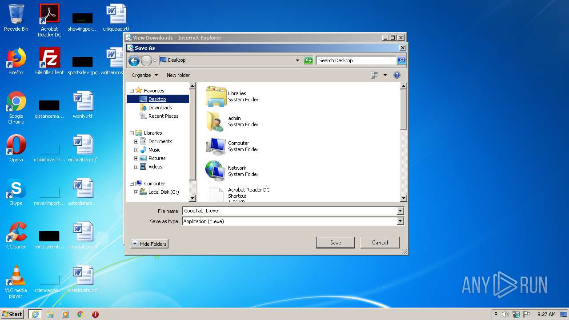Screen dimensions: 569x320
Task: Select Acrobat Reader DC desktop icon
Action: [49, 20]
